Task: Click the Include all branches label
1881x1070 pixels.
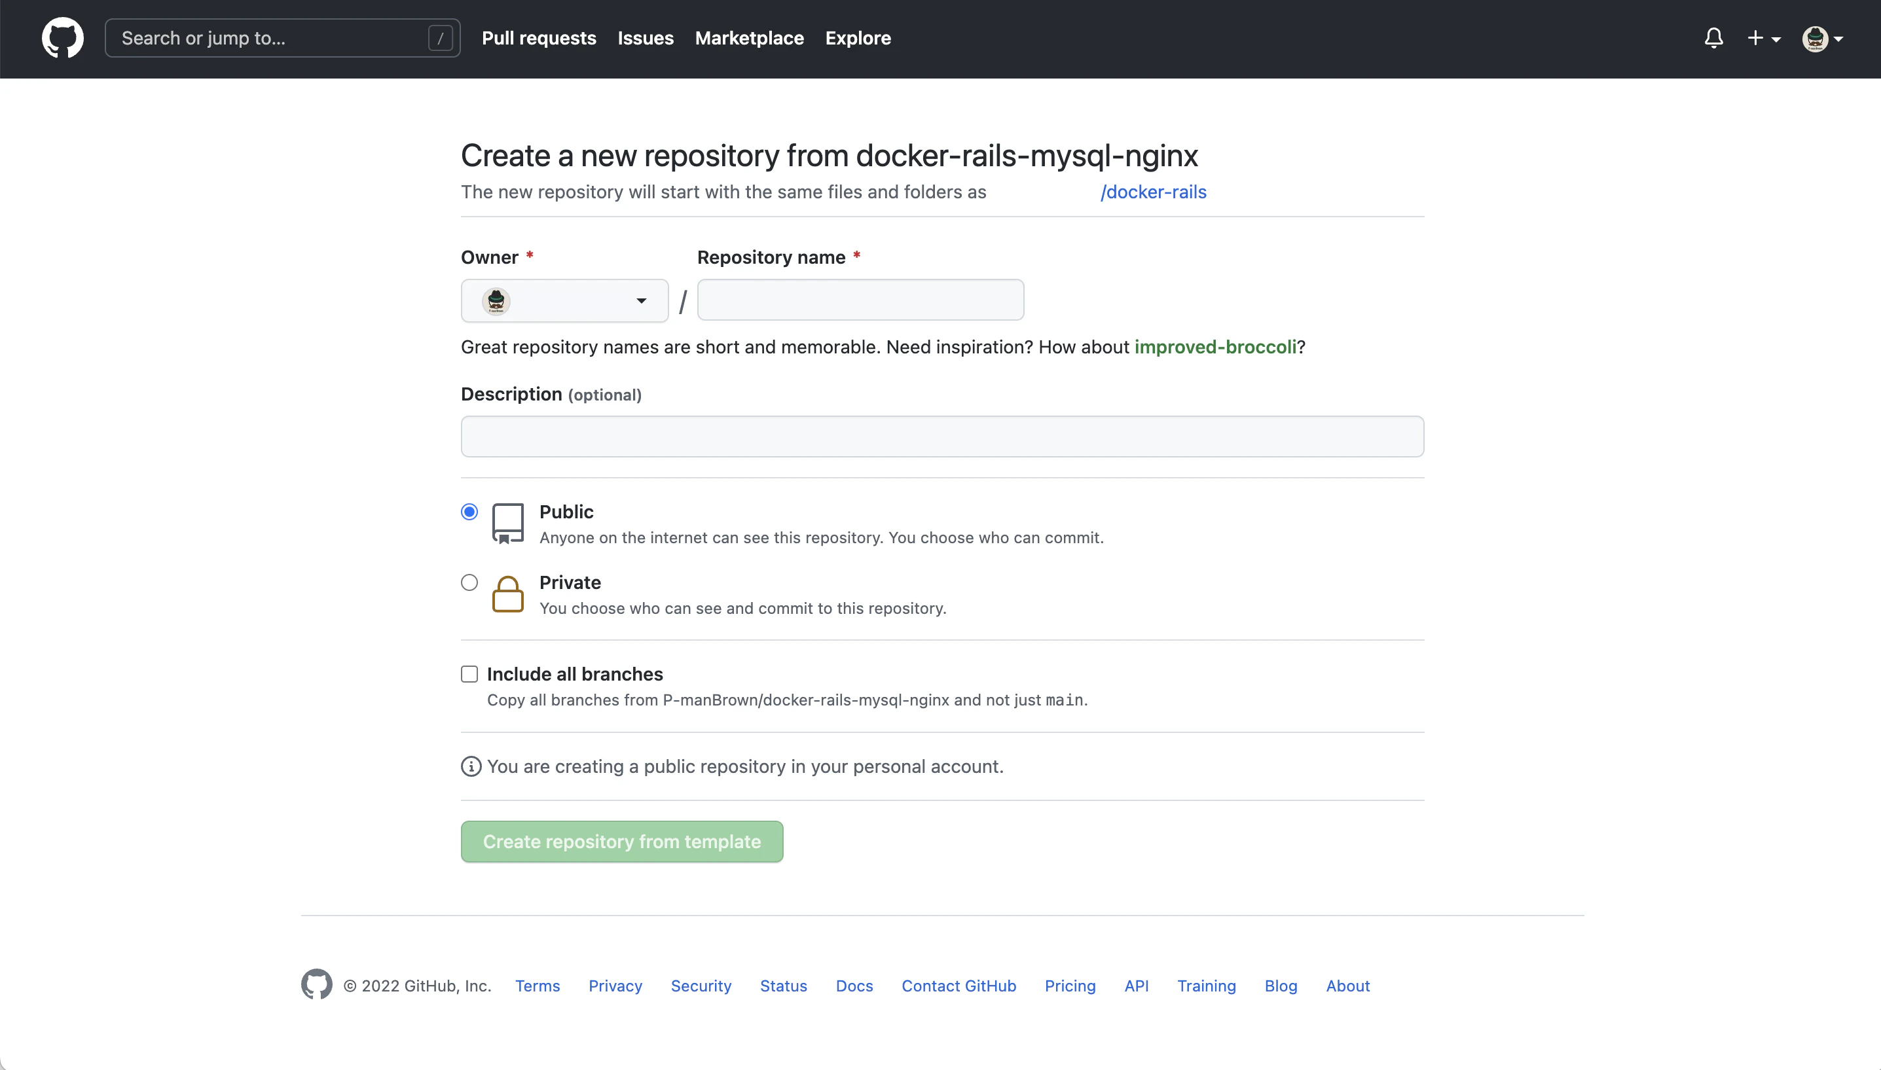Action: point(575,674)
